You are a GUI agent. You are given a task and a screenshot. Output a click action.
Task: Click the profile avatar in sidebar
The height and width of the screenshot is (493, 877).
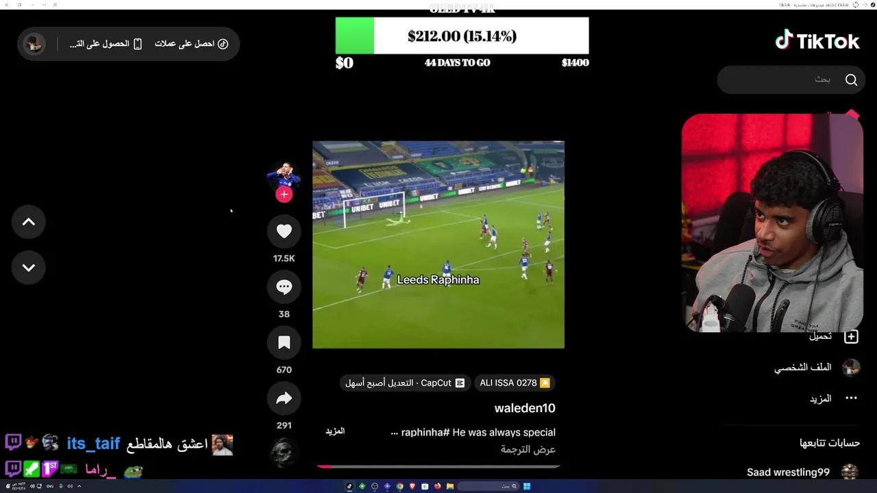pyautogui.click(x=851, y=368)
